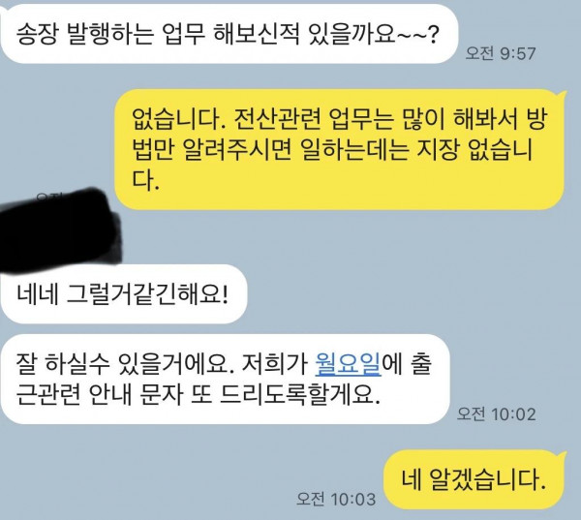Select the 네네 그럴거같긴해요! message bubble
This screenshot has width=581, height=520.
(124, 294)
